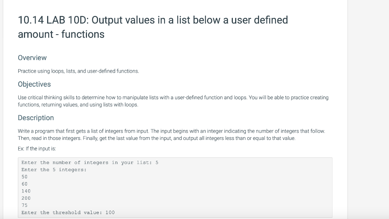389x219 pixels.
Task: Click the value 50 in the code block
Action: [x=24, y=177]
